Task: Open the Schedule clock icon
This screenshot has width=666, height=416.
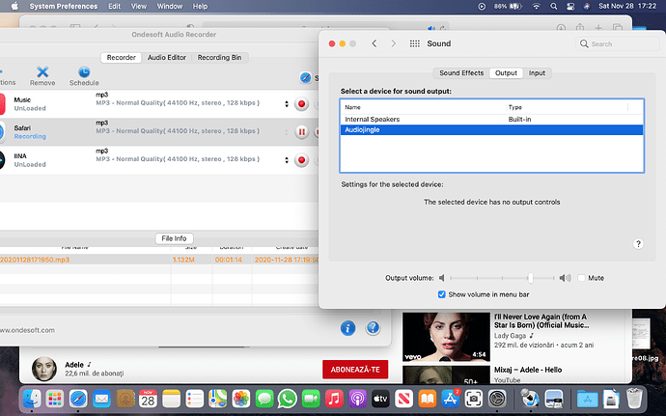Action: pyautogui.click(x=83, y=71)
